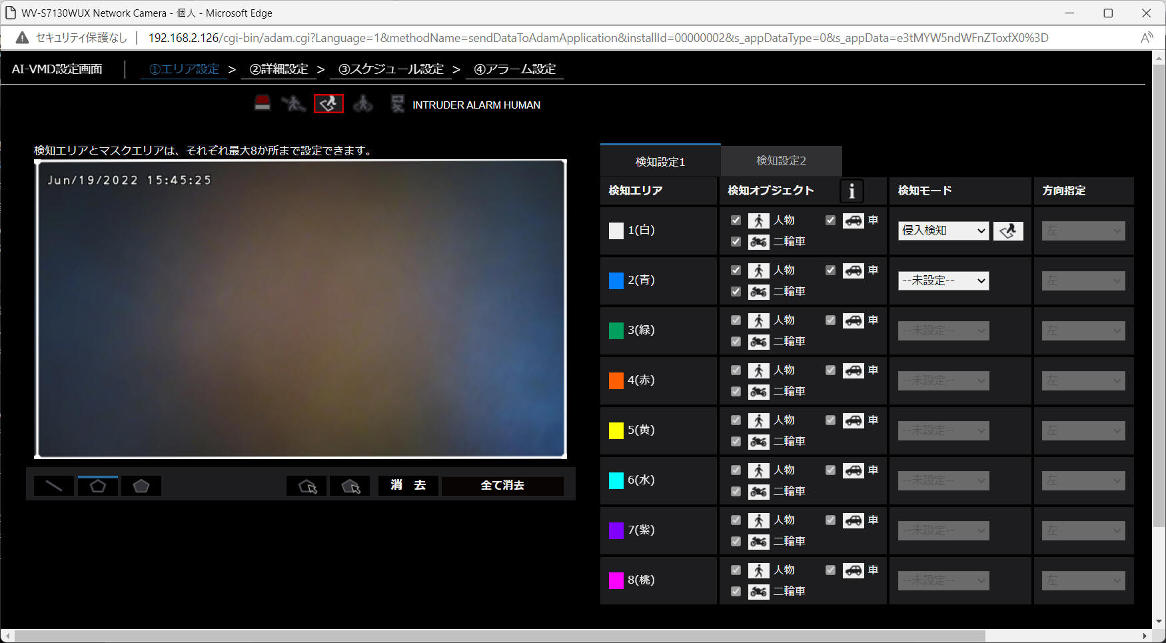
Task: Click the person icon in area 3 row
Action: pyautogui.click(x=758, y=321)
